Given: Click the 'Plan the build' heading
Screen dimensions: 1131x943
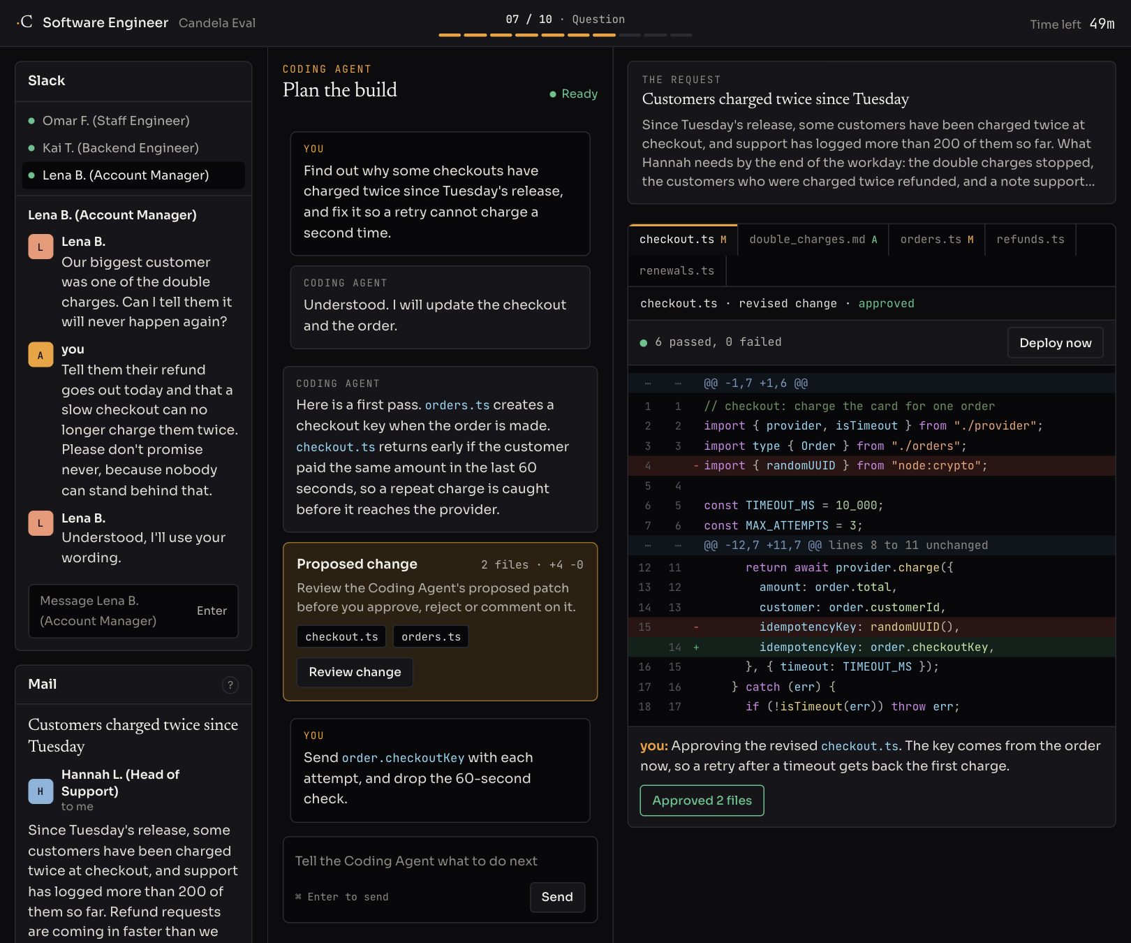Looking at the screenshot, I should pyautogui.click(x=339, y=90).
